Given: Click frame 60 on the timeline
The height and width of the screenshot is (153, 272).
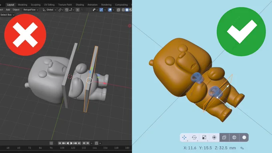Looking at the screenshot, I should pyautogui.click(x=19, y=148).
